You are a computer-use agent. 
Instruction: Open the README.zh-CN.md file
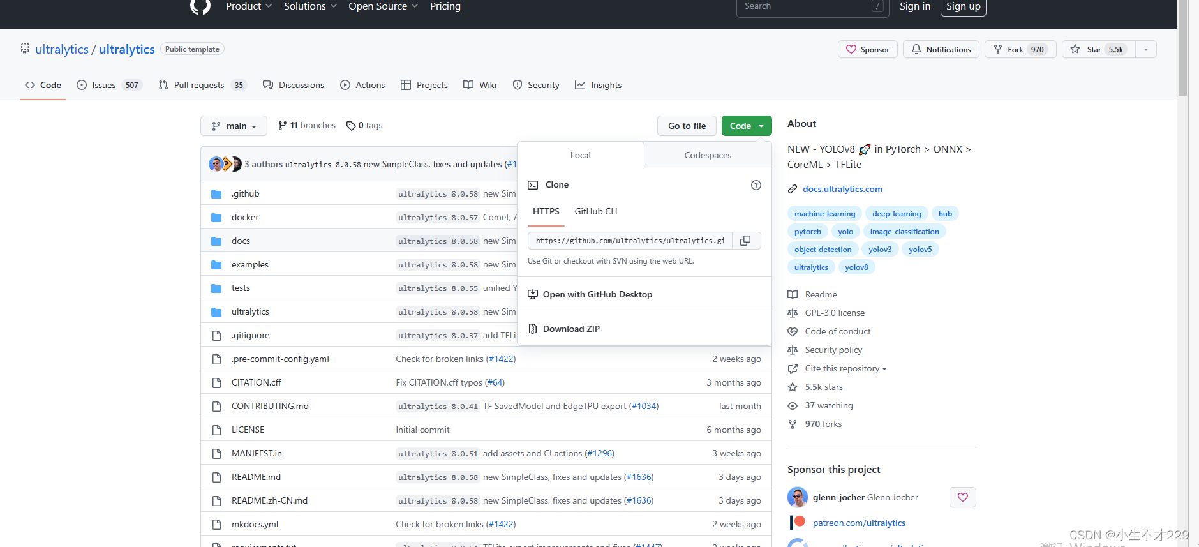pyautogui.click(x=269, y=501)
